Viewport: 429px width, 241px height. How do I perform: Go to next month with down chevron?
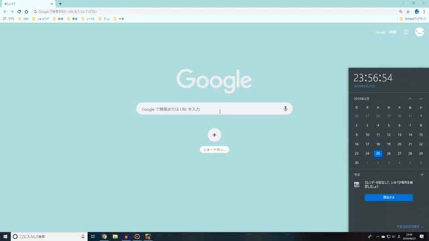coord(421,99)
